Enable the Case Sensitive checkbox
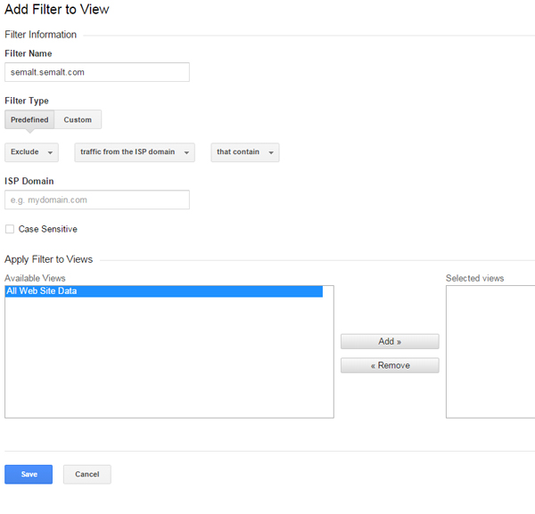Image resolution: width=535 pixels, height=514 pixels. [10, 230]
